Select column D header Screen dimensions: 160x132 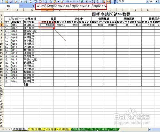pos(47,10)
